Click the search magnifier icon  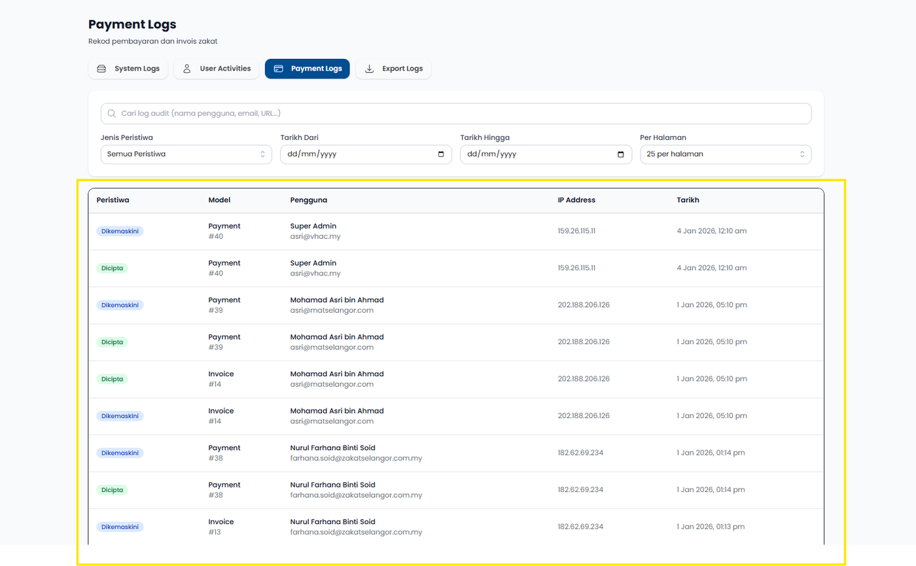coord(112,113)
